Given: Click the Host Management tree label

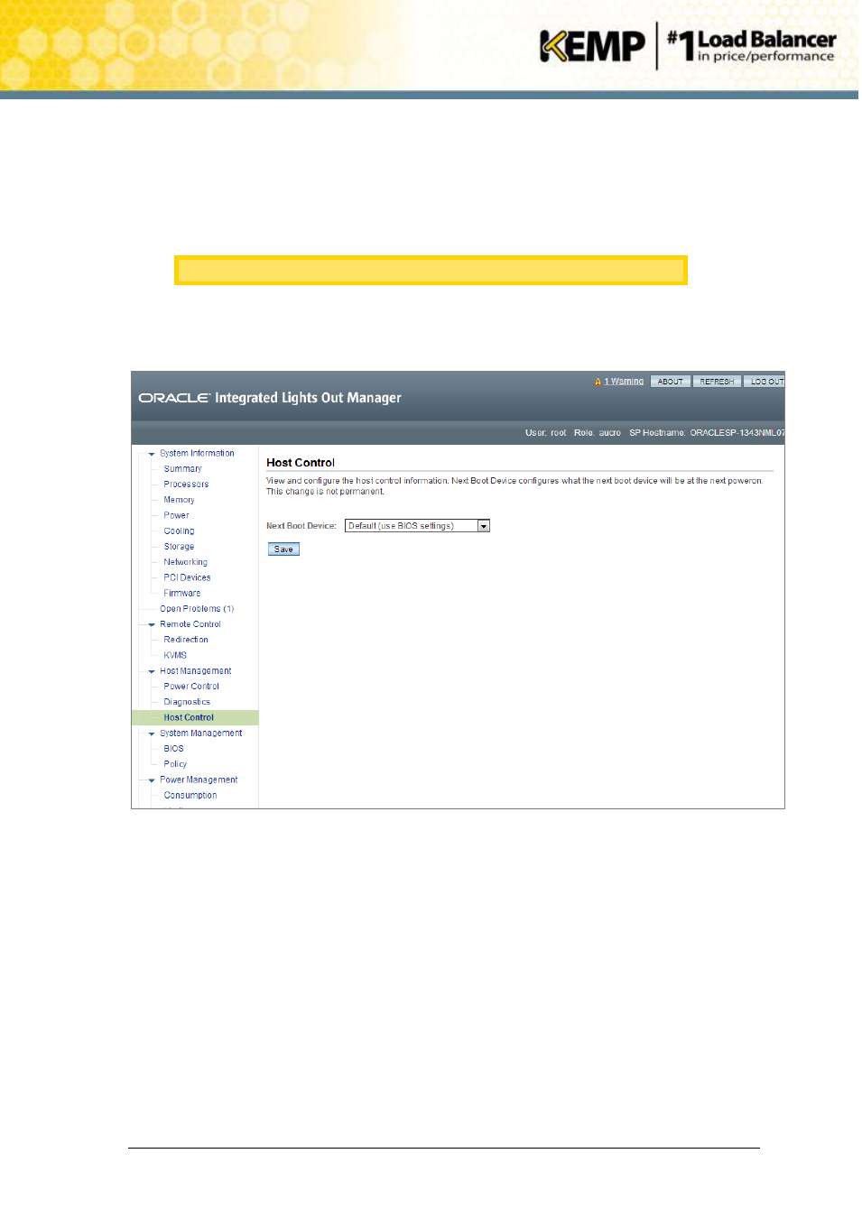Looking at the screenshot, I should click(196, 671).
